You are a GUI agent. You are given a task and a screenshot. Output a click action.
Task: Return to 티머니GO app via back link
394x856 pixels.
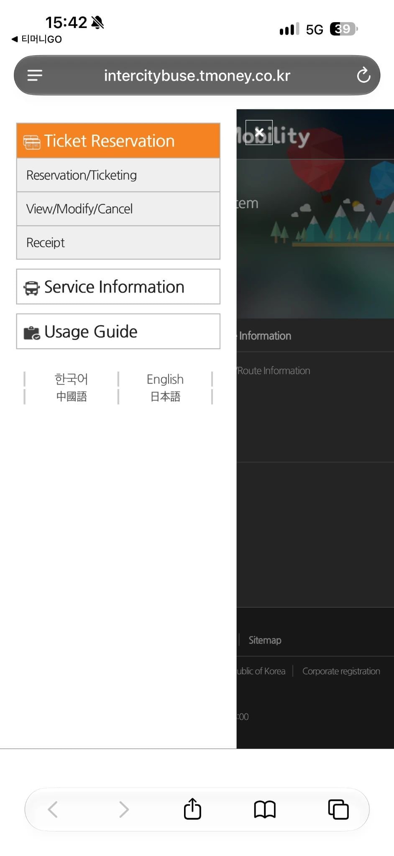pos(37,39)
